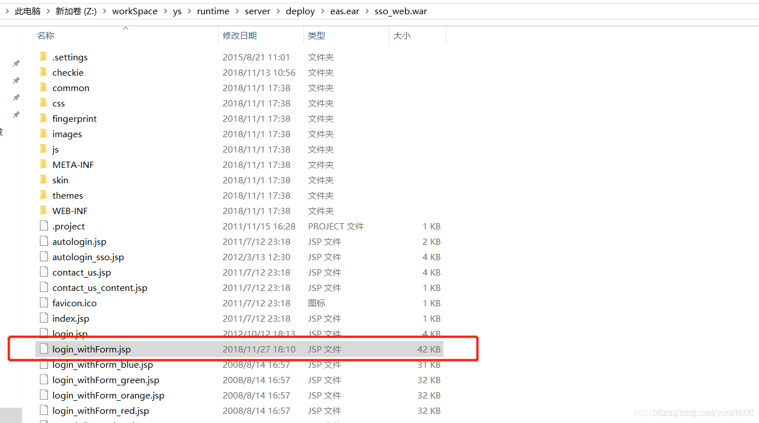
Task: Click the WEB-INF folder icon
Action: [x=43, y=211]
